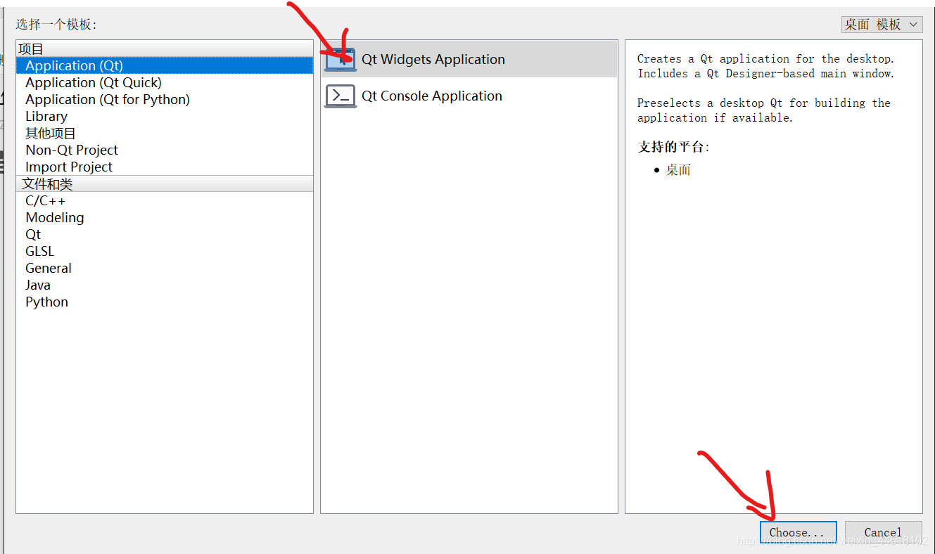Click the 文件和类 section header
Viewport: 935px width, 554px height.
[x=165, y=183]
